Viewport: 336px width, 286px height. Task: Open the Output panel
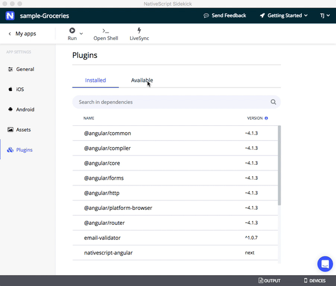[x=269, y=280]
